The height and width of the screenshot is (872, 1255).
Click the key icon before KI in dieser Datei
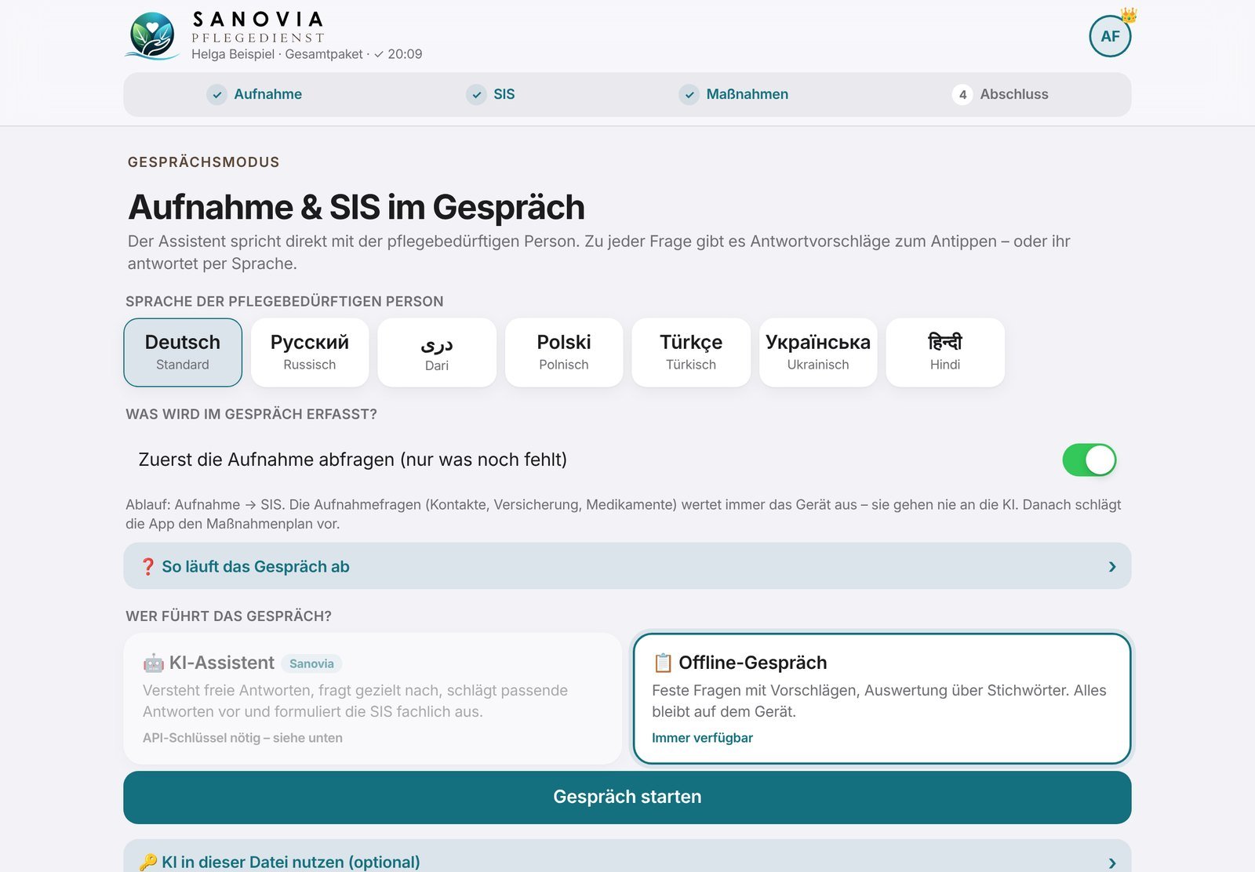pyautogui.click(x=148, y=863)
